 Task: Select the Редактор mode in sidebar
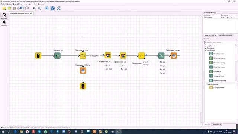4,16
